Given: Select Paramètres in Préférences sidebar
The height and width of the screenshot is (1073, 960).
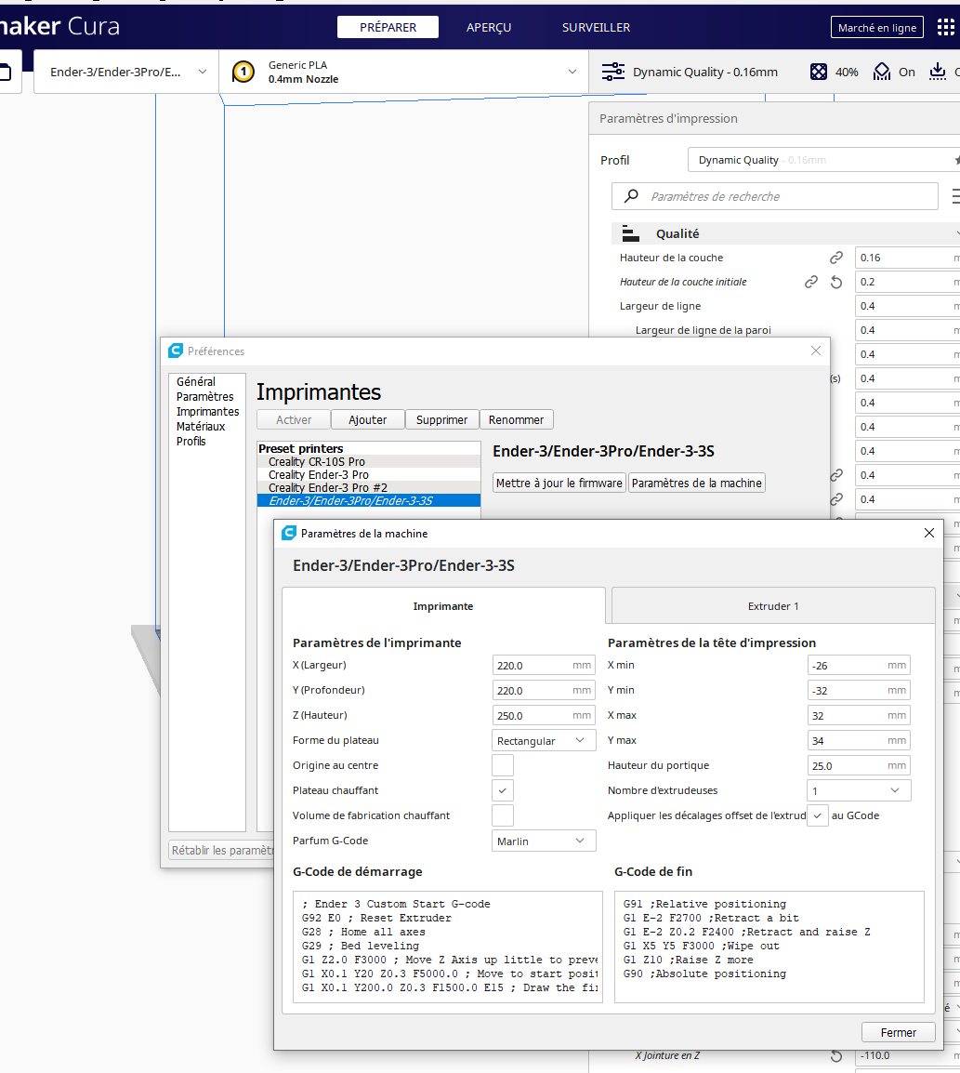Looking at the screenshot, I should 205,397.
